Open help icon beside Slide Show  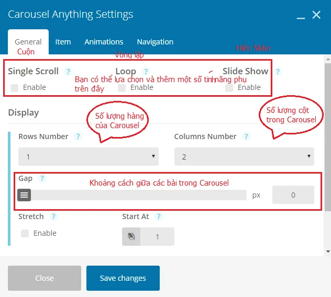278,72
